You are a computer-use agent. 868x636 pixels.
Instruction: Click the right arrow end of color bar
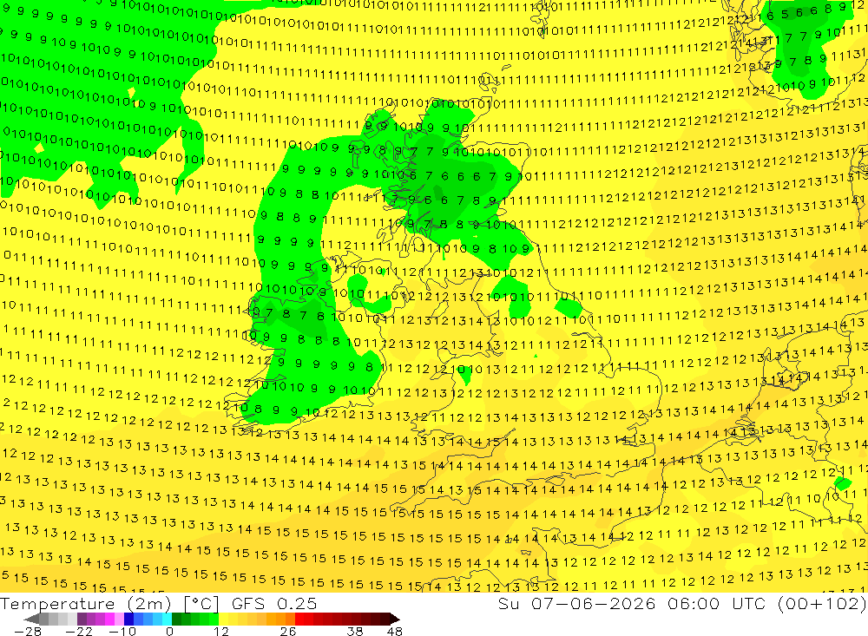click(x=395, y=619)
